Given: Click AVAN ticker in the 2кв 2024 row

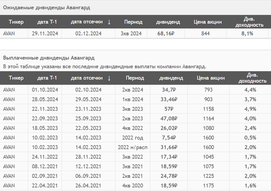Looking at the screenshot, I should 9,90.
